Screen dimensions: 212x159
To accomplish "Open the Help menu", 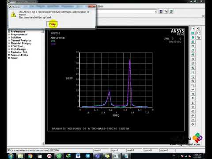I will click(x=101, y=6).
